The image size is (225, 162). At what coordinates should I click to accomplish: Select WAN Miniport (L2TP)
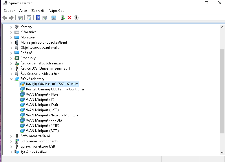42,110
